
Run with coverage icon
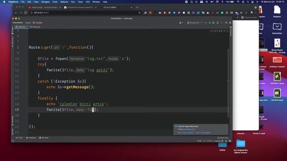tap(213, 23)
